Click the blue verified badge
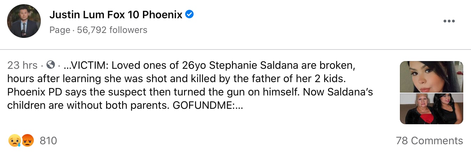The image size is (471, 153). [x=189, y=15]
